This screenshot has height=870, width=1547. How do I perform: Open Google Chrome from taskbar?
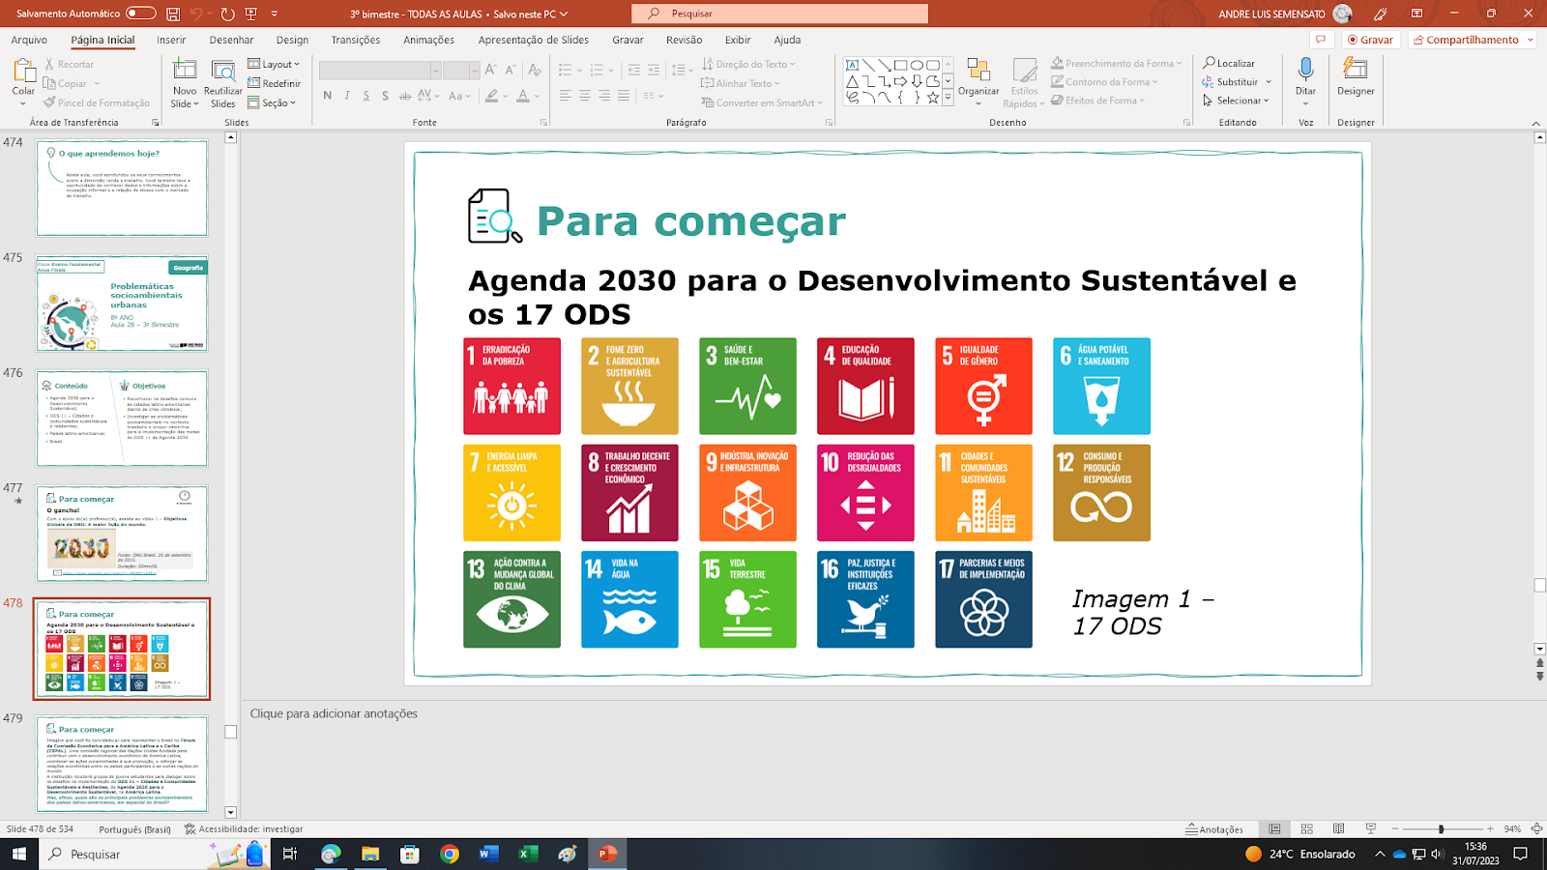pos(449,854)
